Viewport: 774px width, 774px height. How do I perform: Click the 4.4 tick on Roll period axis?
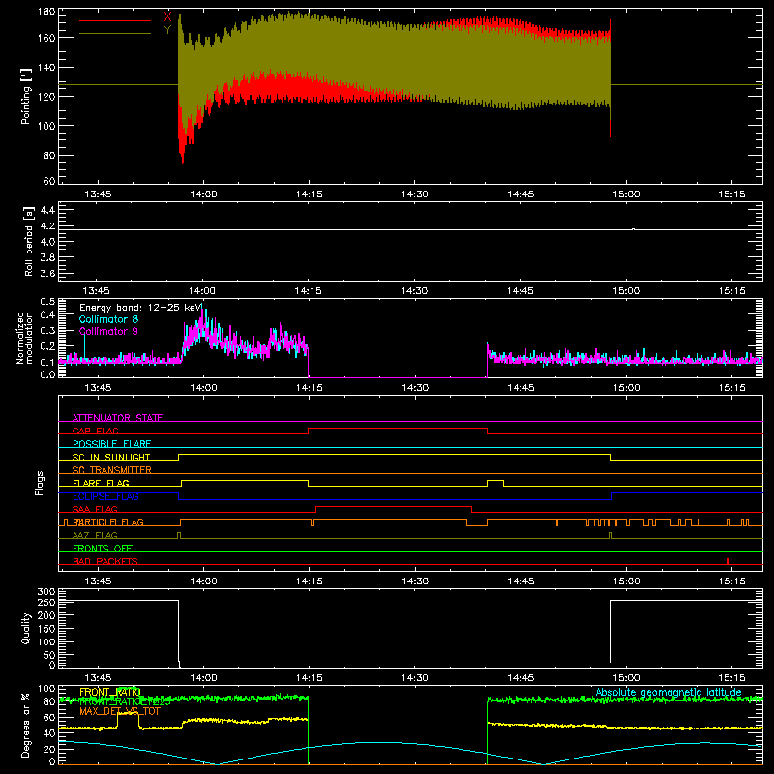click(x=47, y=210)
